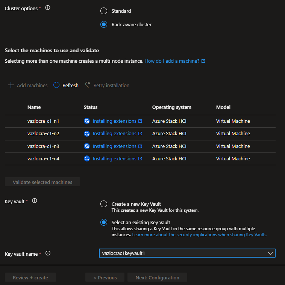Click the Next: Configuration button

coord(157,277)
